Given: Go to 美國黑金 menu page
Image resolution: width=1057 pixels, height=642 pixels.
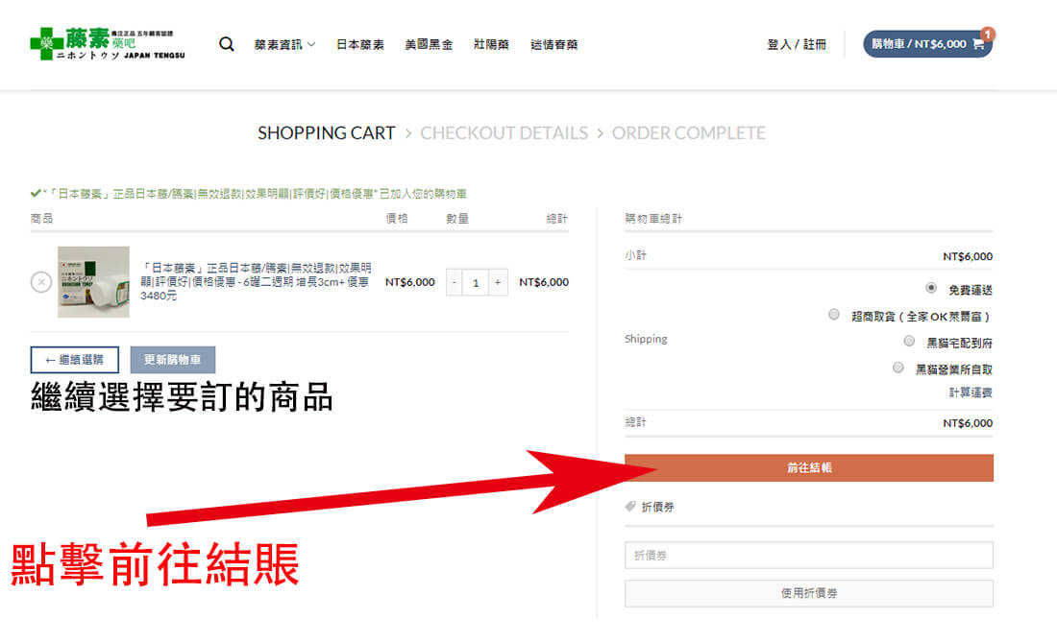Looking at the screenshot, I should click(x=429, y=44).
